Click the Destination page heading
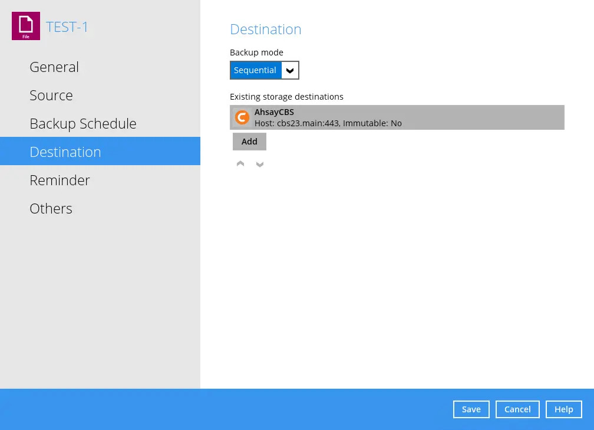Viewport: 594px width, 430px height. 265,29
